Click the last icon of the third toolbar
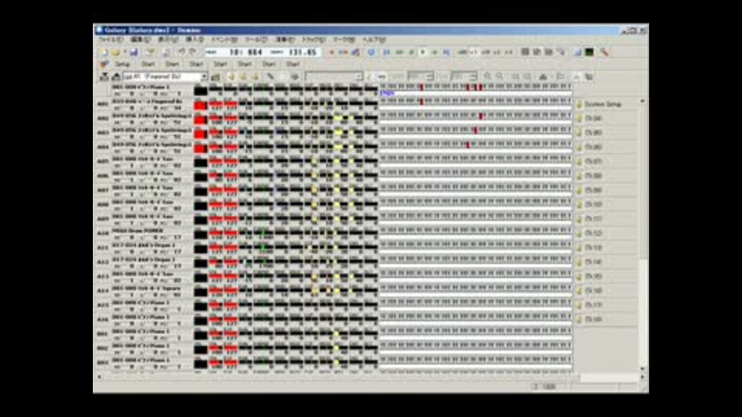The image size is (742, 417). click(589, 76)
